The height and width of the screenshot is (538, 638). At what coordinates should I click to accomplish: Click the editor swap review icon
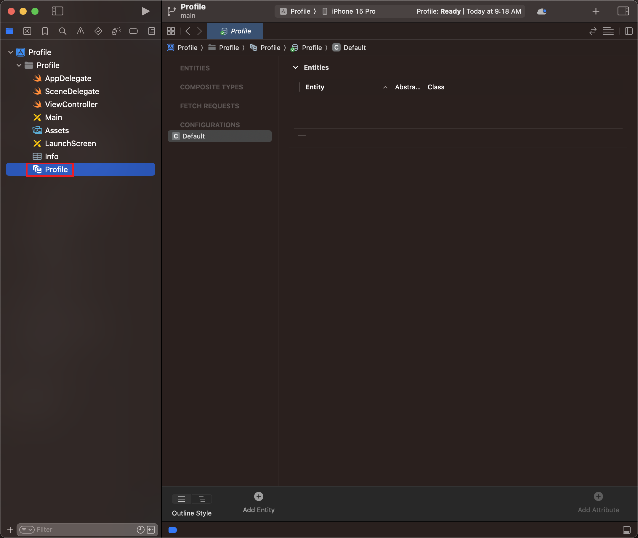tap(593, 31)
